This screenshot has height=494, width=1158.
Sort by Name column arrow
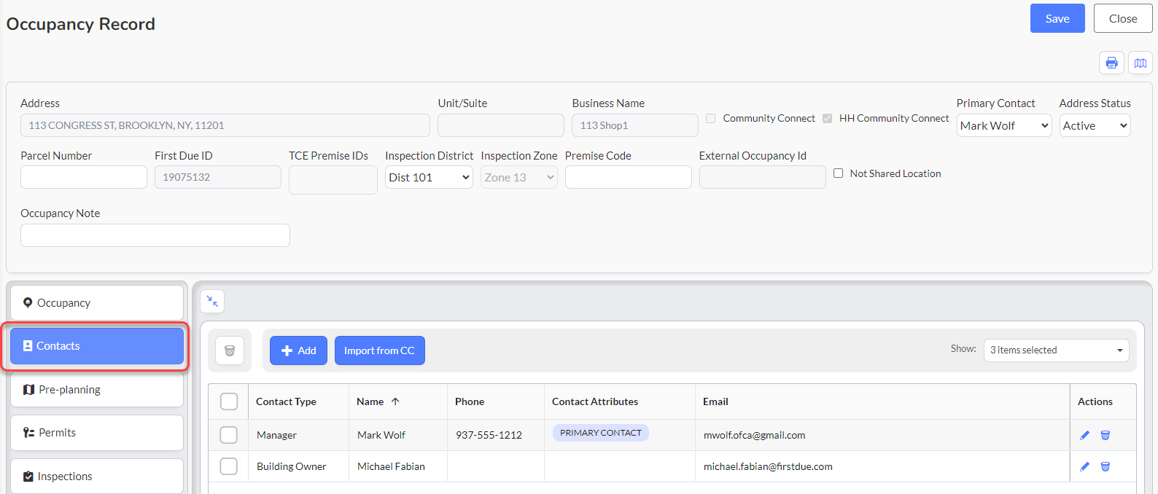395,401
